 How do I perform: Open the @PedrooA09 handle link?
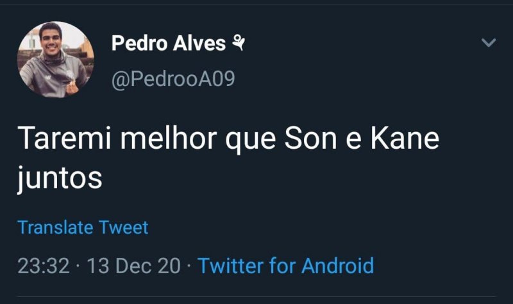coord(173,79)
